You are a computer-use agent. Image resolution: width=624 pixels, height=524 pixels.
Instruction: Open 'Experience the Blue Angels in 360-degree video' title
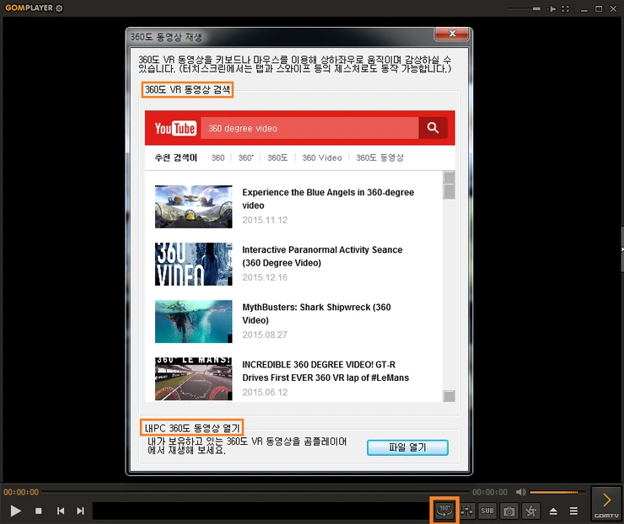click(x=328, y=199)
